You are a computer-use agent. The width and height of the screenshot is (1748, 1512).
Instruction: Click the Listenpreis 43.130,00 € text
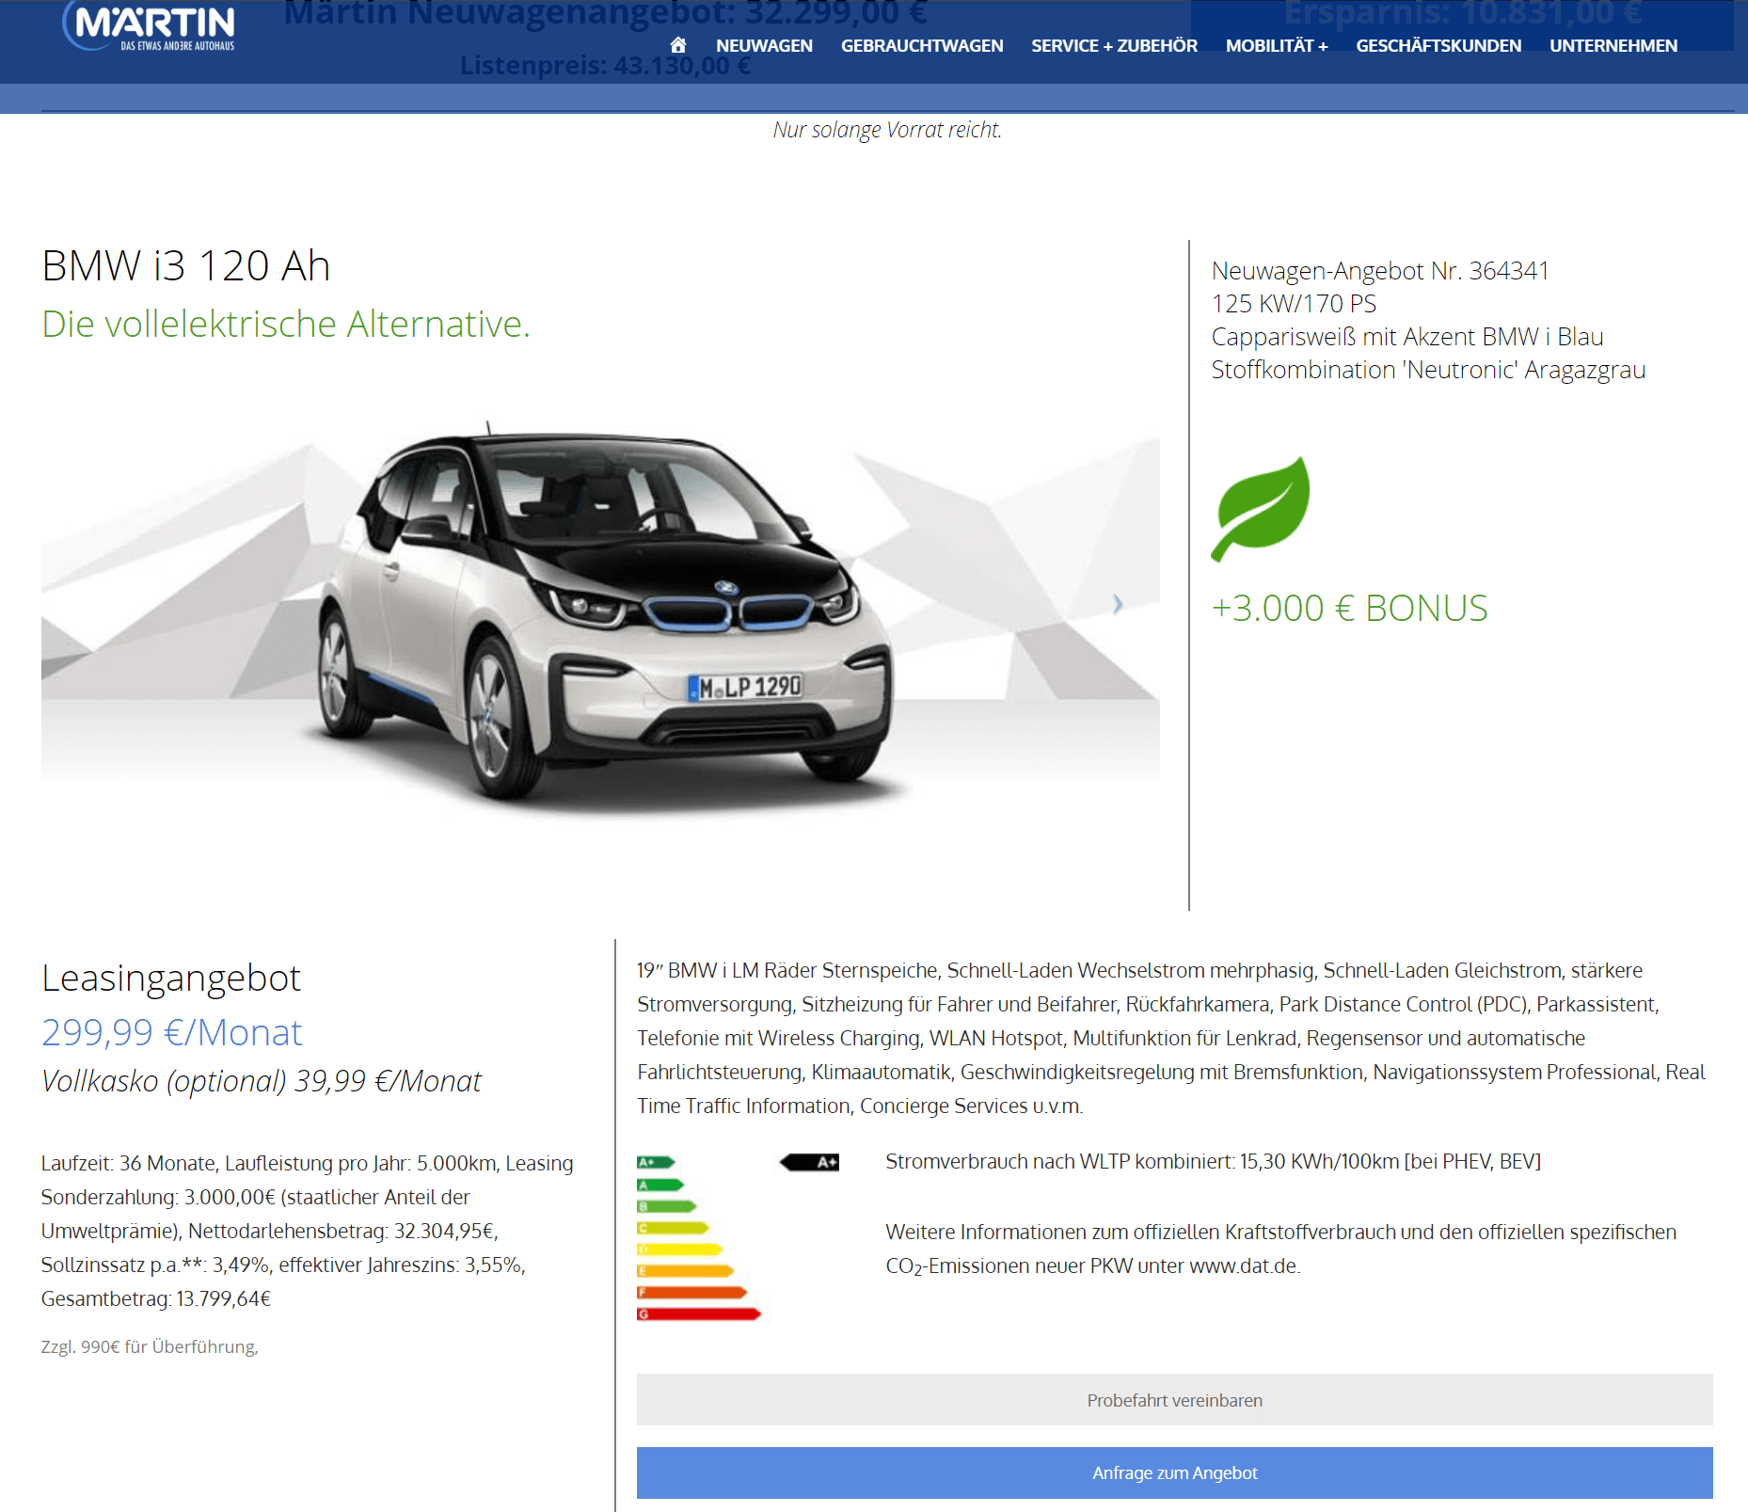pos(605,66)
